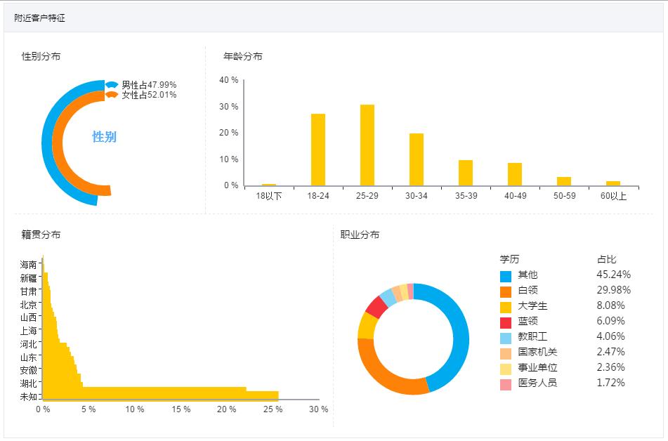Select the red 蓝领 color swatch
Image resolution: width=668 pixels, height=441 pixels.
point(505,322)
